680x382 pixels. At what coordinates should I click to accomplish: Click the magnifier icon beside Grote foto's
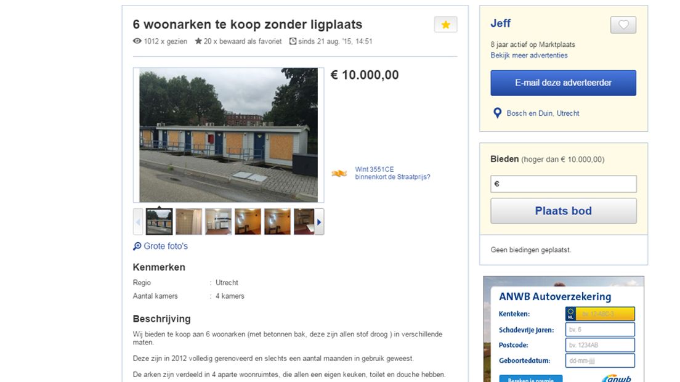(137, 246)
